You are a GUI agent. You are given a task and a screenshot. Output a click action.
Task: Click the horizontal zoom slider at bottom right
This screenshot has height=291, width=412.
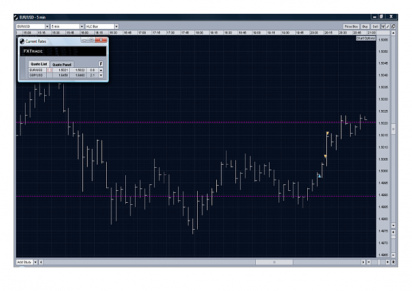[378, 262]
